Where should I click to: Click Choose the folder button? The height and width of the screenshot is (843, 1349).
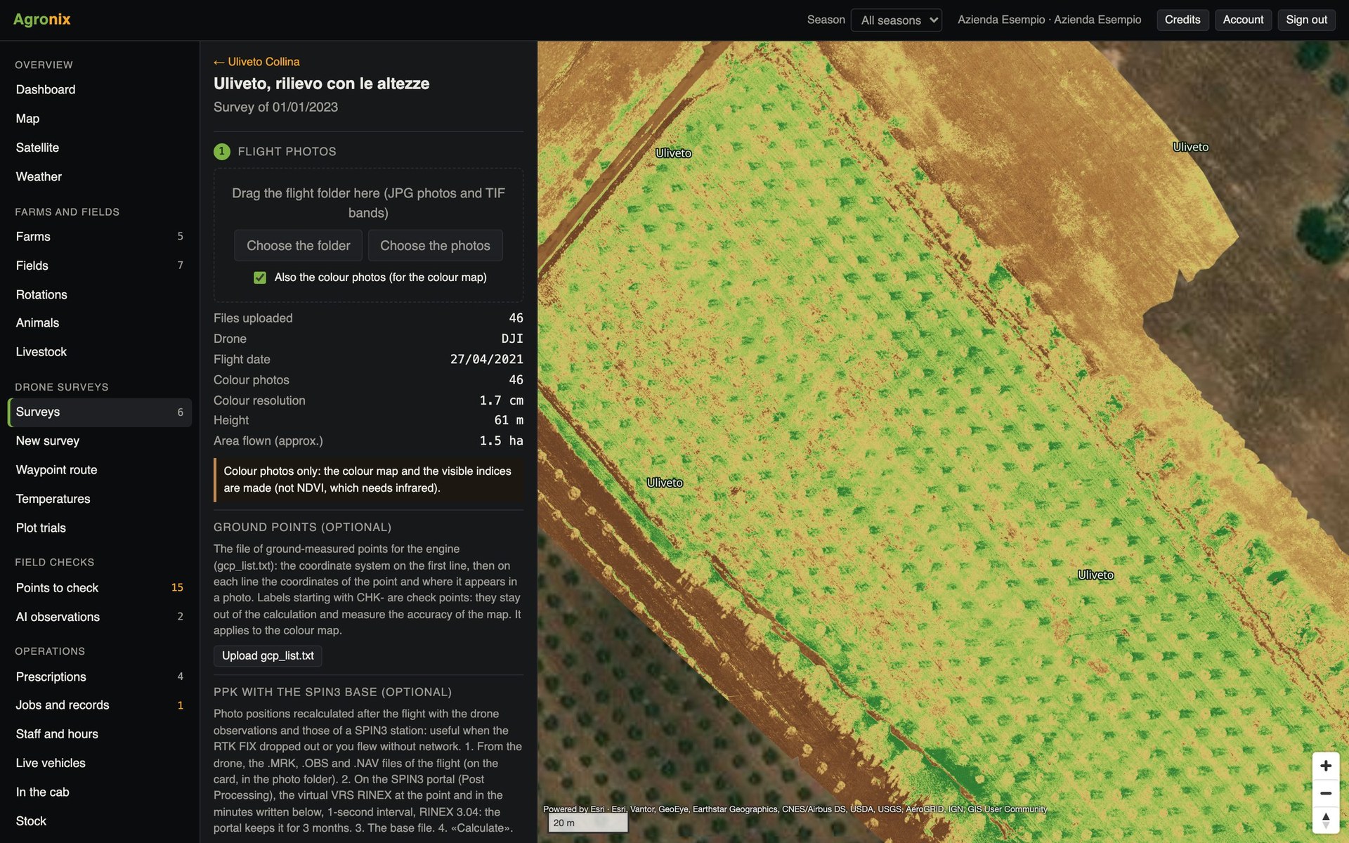(298, 246)
